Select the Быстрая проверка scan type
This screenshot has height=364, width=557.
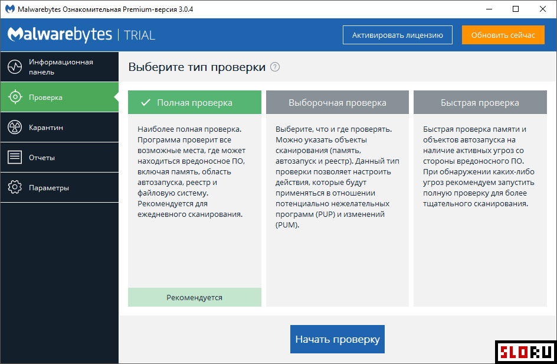pyautogui.click(x=480, y=102)
